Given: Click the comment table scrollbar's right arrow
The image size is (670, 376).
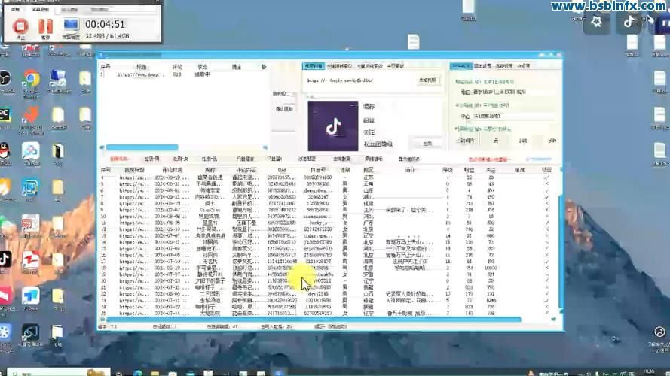Looking at the screenshot, I should [554, 320].
